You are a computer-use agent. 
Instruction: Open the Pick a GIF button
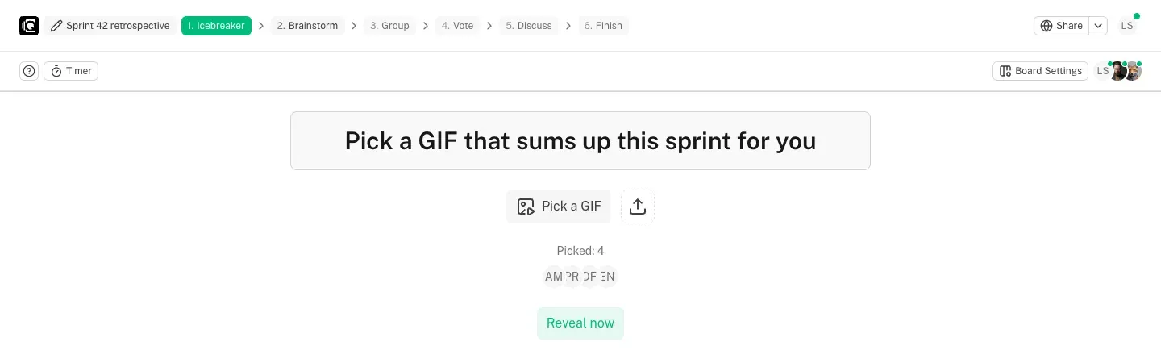point(559,207)
